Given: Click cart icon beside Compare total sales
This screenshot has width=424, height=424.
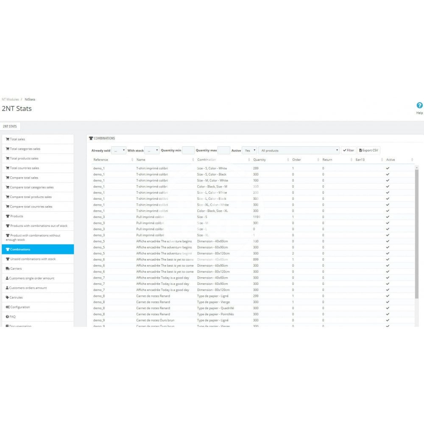Looking at the screenshot, I should (8, 178).
